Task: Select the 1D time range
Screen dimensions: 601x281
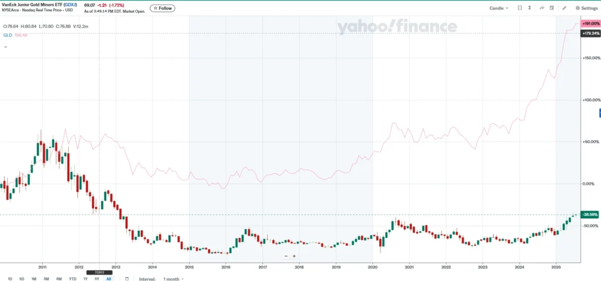Action: pyautogui.click(x=10, y=279)
